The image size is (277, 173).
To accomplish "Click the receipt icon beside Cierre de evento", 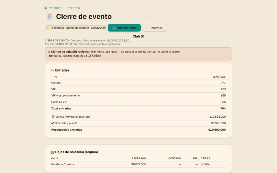I will tap(50, 17).
